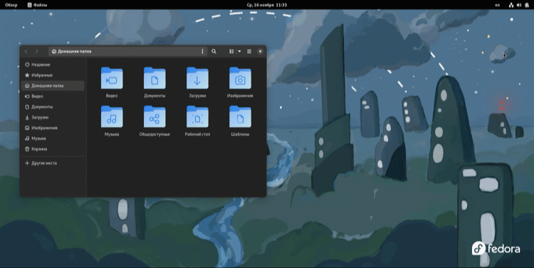The height and width of the screenshot is (268, 534).
Task: Open the Рабочий стол folder icon
Action: coord(197,117)
